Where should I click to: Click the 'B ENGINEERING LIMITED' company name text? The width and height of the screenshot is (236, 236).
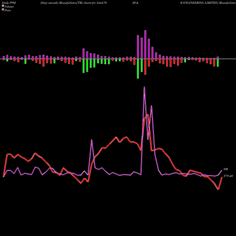[200, 3]
